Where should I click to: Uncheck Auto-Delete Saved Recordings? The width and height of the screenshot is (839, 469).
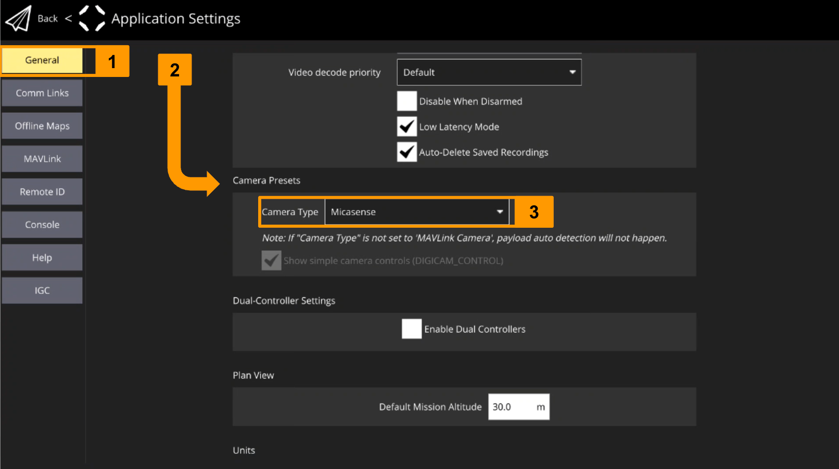pos(407,152)
